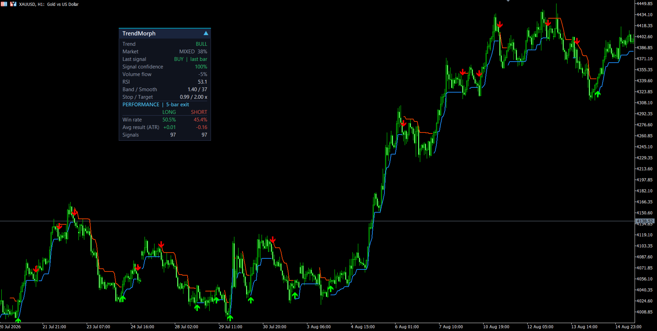Click the 7 Aug 10:00 time label
Image resolution: width=657 pixels, height=331 pixels.
451,327
